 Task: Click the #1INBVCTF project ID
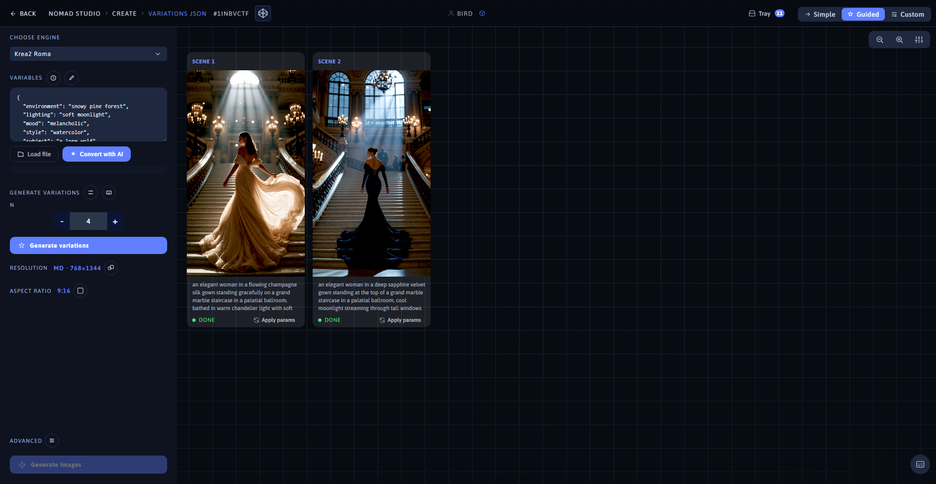click(x=231, y=14)
